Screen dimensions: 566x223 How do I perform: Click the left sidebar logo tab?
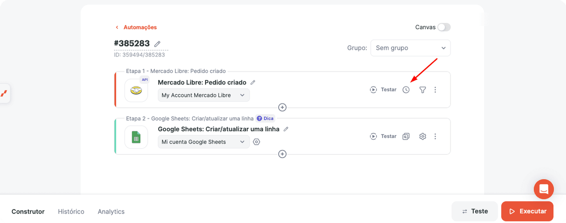pyautogui.click(x=5, y=93)
